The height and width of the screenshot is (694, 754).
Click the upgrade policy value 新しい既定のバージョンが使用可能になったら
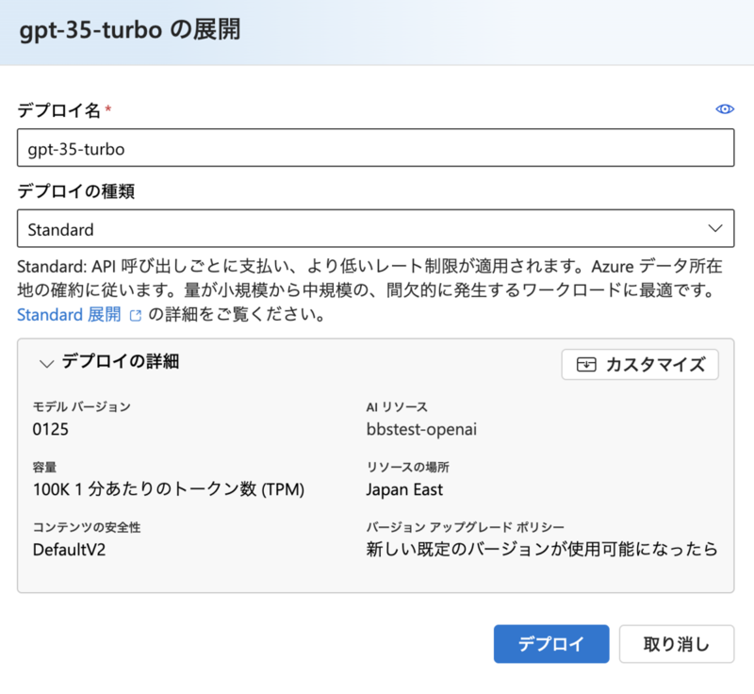point(542,549)
